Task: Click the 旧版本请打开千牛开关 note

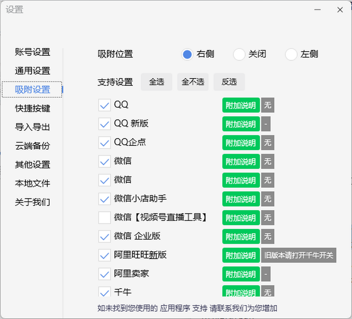Action: tap(299, 255)
